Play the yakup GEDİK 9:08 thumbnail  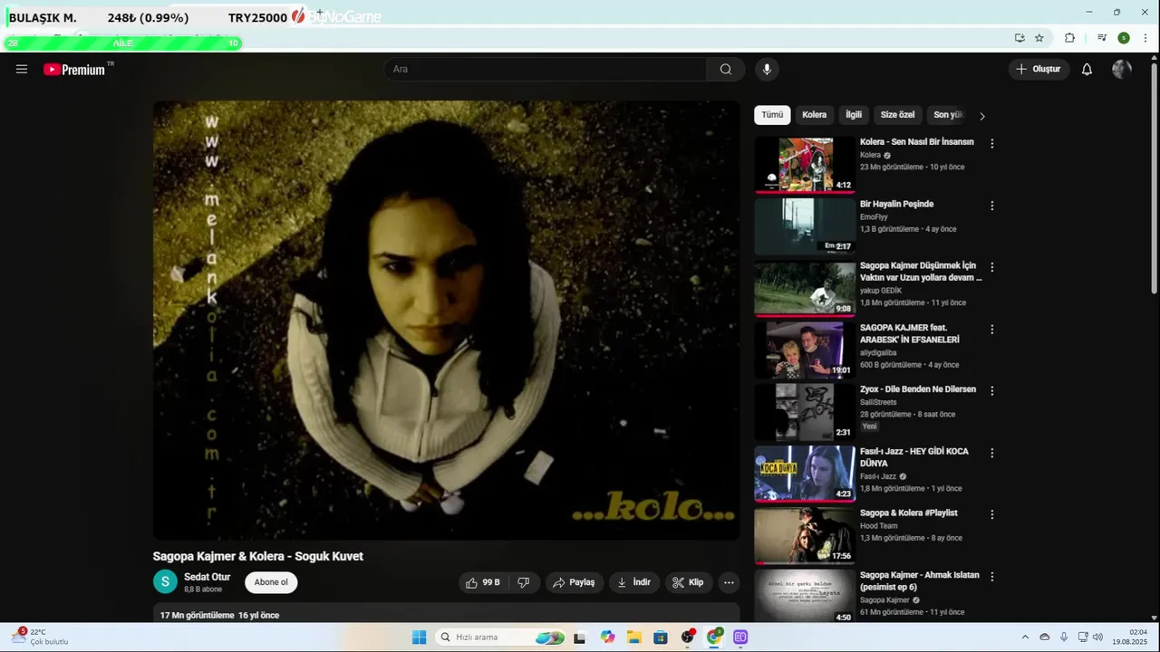click(x=805, y=289)
